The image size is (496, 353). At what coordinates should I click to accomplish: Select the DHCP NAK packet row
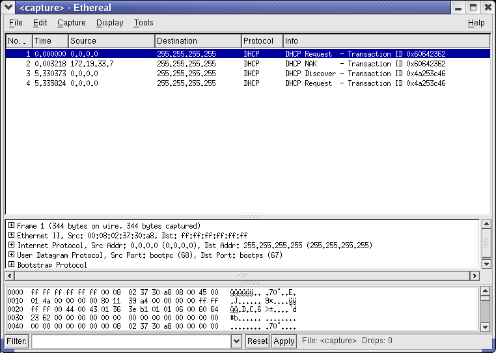(x=247, y=64)
